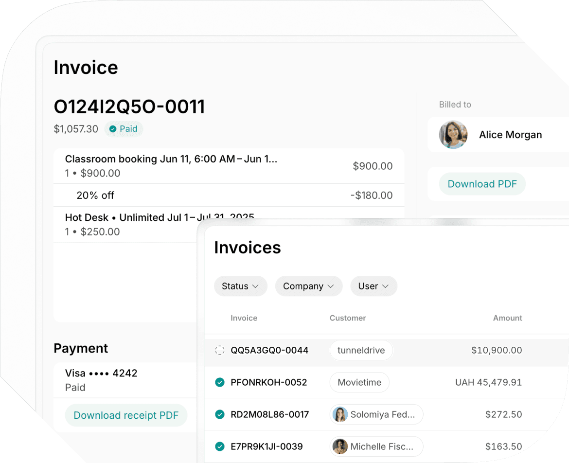
Task: Click the paid status icon for E7PR9K1JI-0039
Action: click(219, 446)
